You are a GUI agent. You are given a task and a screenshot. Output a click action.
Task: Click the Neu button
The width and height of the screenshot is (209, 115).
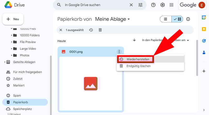pyautogui.click(x=13, y=19)
